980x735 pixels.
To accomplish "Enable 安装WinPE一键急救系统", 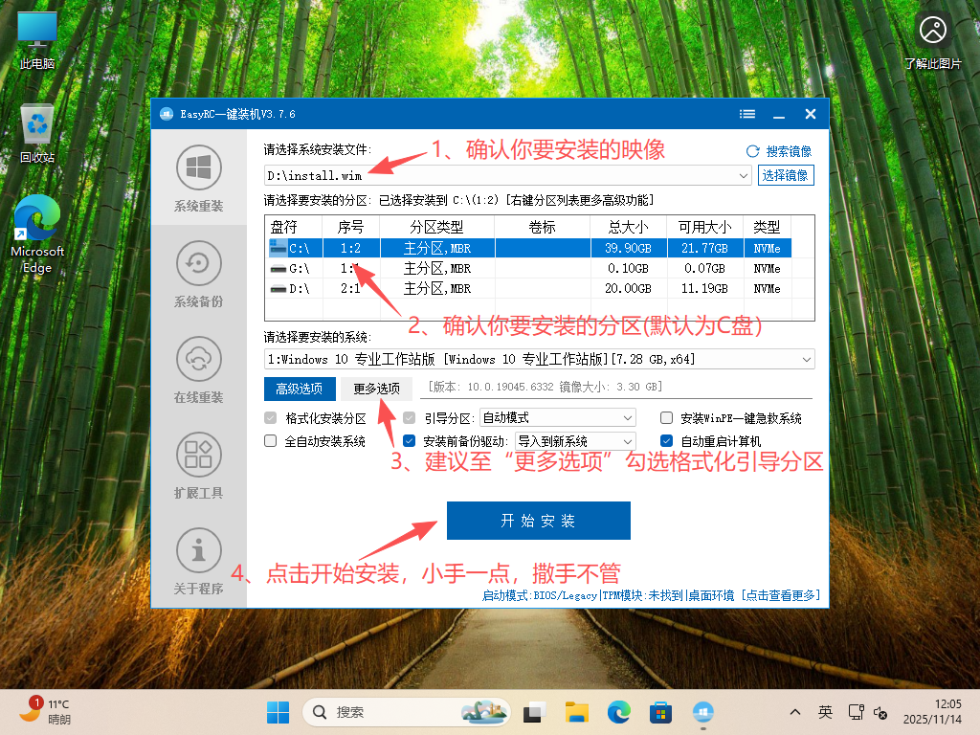I will (x=666, y=417).
